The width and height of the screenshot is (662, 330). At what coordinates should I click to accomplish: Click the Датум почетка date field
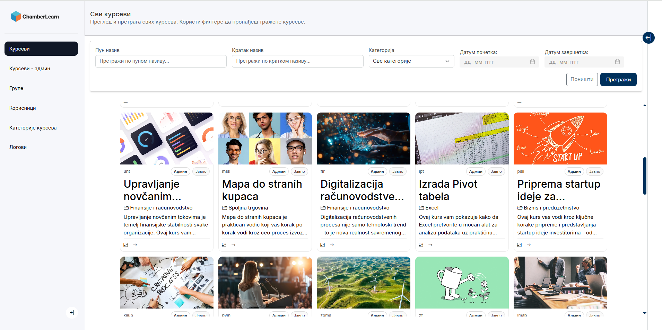tap(499, 62)
